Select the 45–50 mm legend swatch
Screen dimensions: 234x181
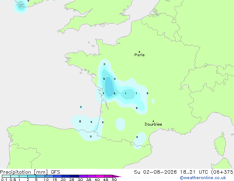pyautogui.click(x=109, y=176)
